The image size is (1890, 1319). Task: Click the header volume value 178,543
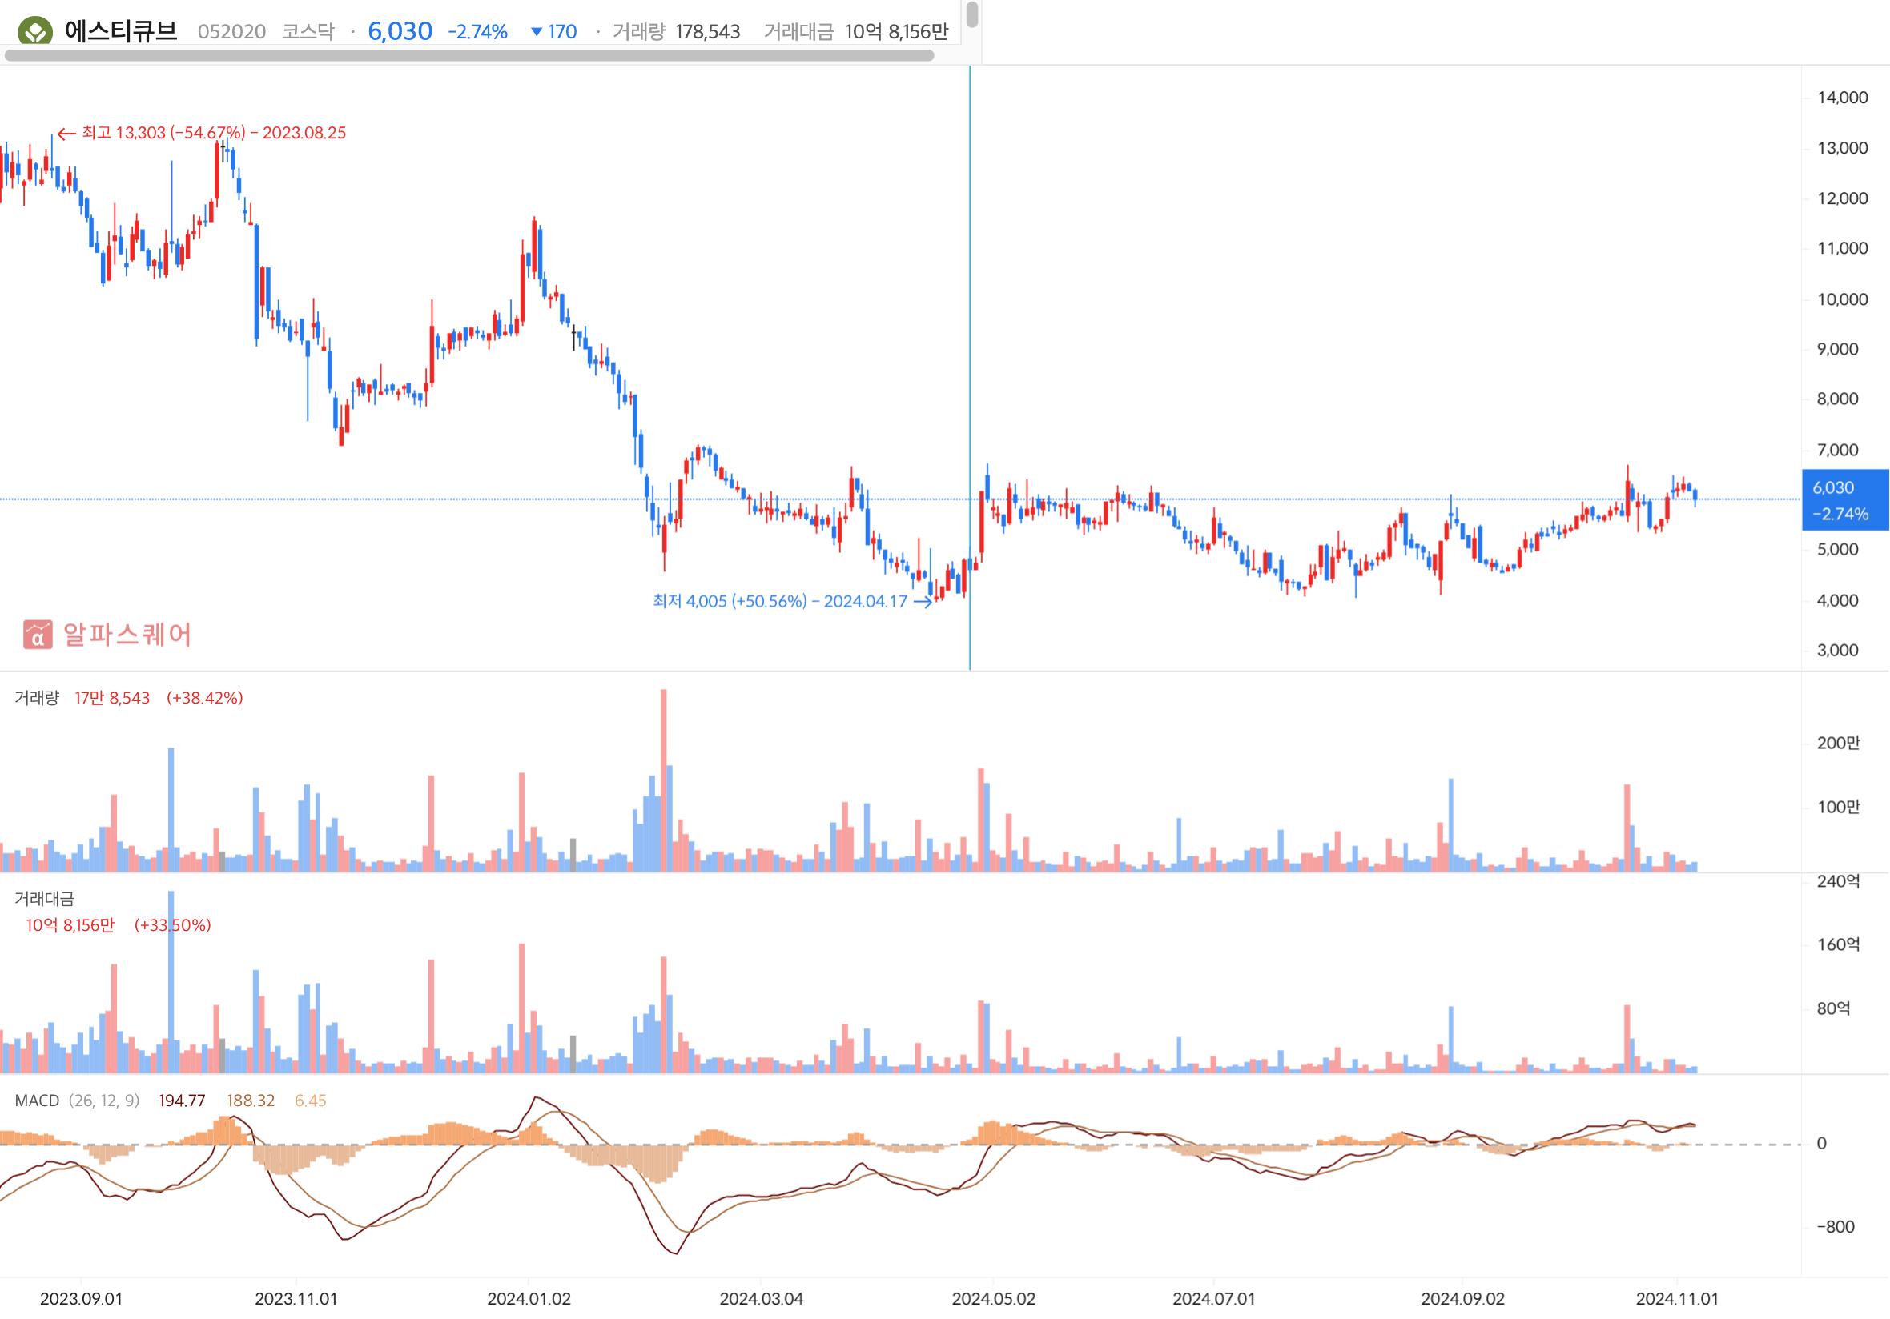707,32
